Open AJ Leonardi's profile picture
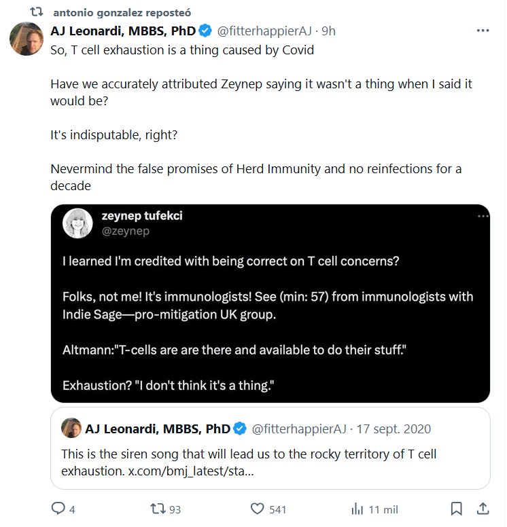 click(x=26, y=38)
